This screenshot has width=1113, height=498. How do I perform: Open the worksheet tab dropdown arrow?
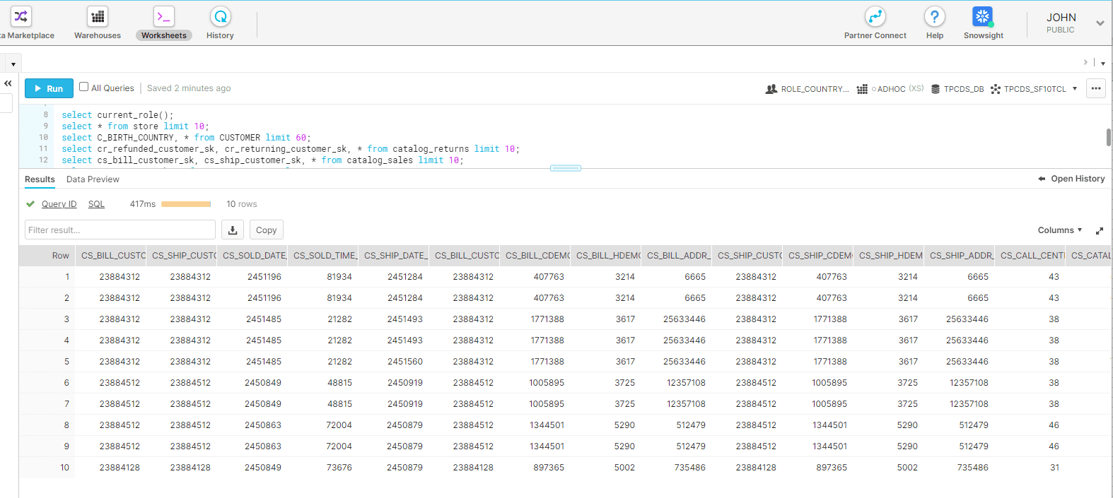tap(13, 64)
